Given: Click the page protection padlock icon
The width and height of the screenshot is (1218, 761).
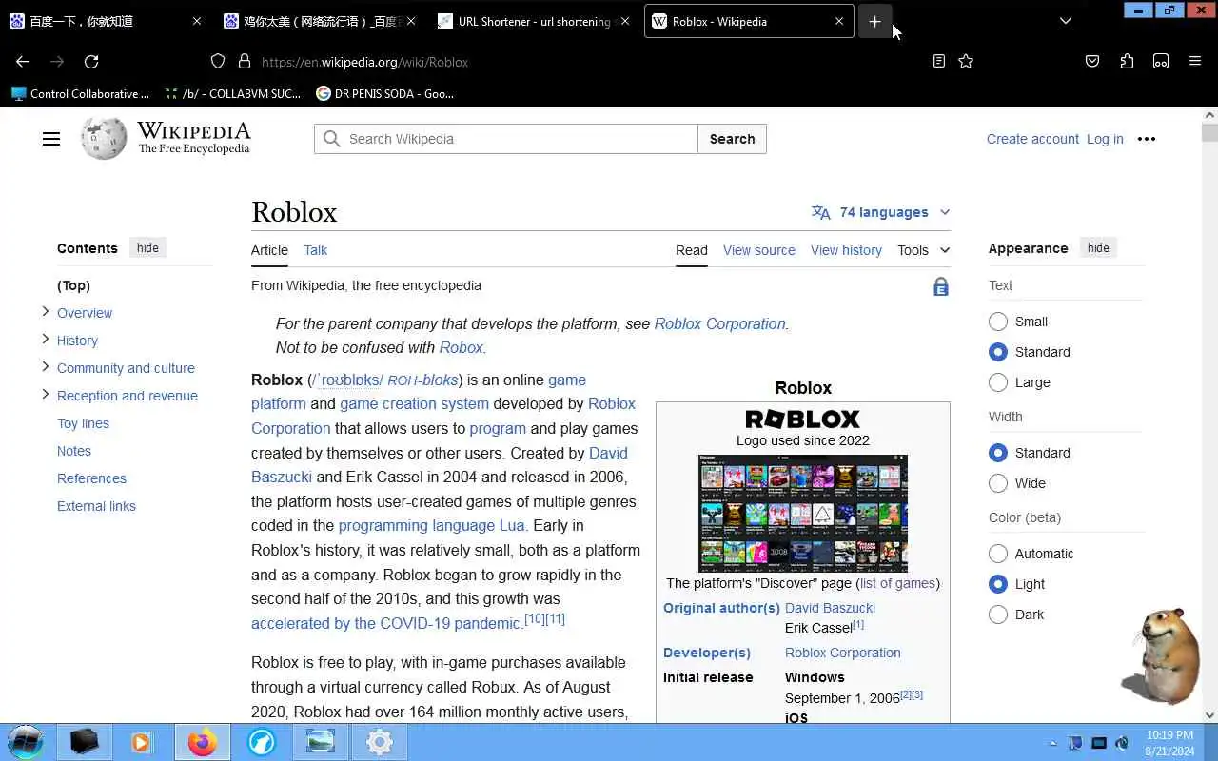Looking at the screenshot, I should point(941,286).
